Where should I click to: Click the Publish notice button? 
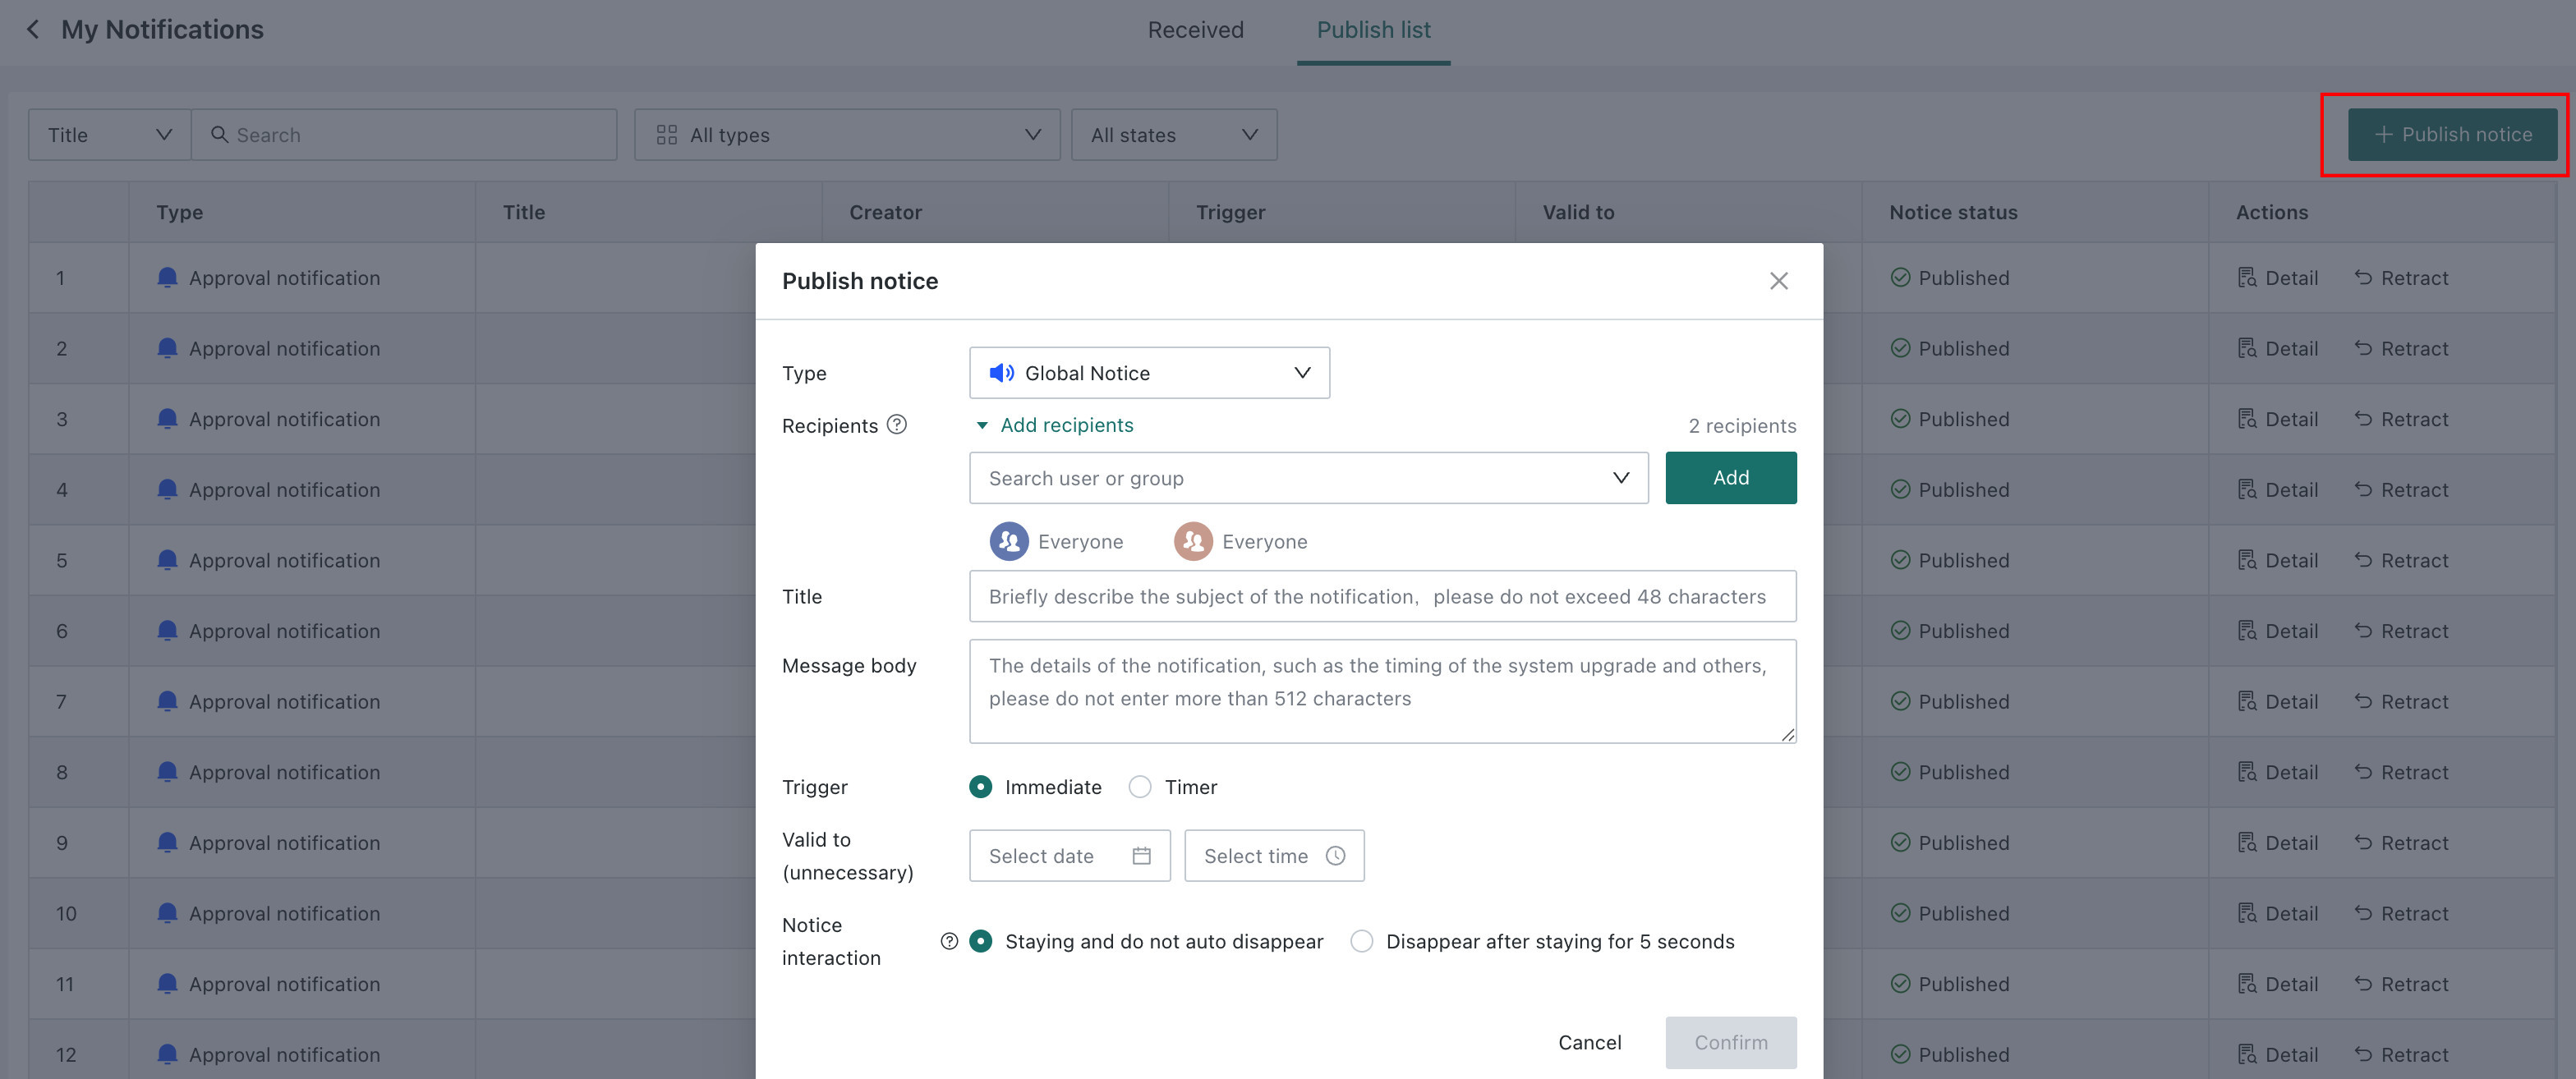click(2452, 135)
